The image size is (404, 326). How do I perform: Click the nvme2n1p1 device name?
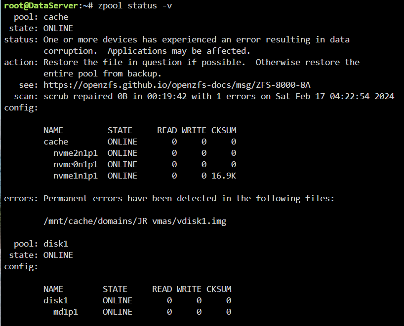click(x=76, y=153)
